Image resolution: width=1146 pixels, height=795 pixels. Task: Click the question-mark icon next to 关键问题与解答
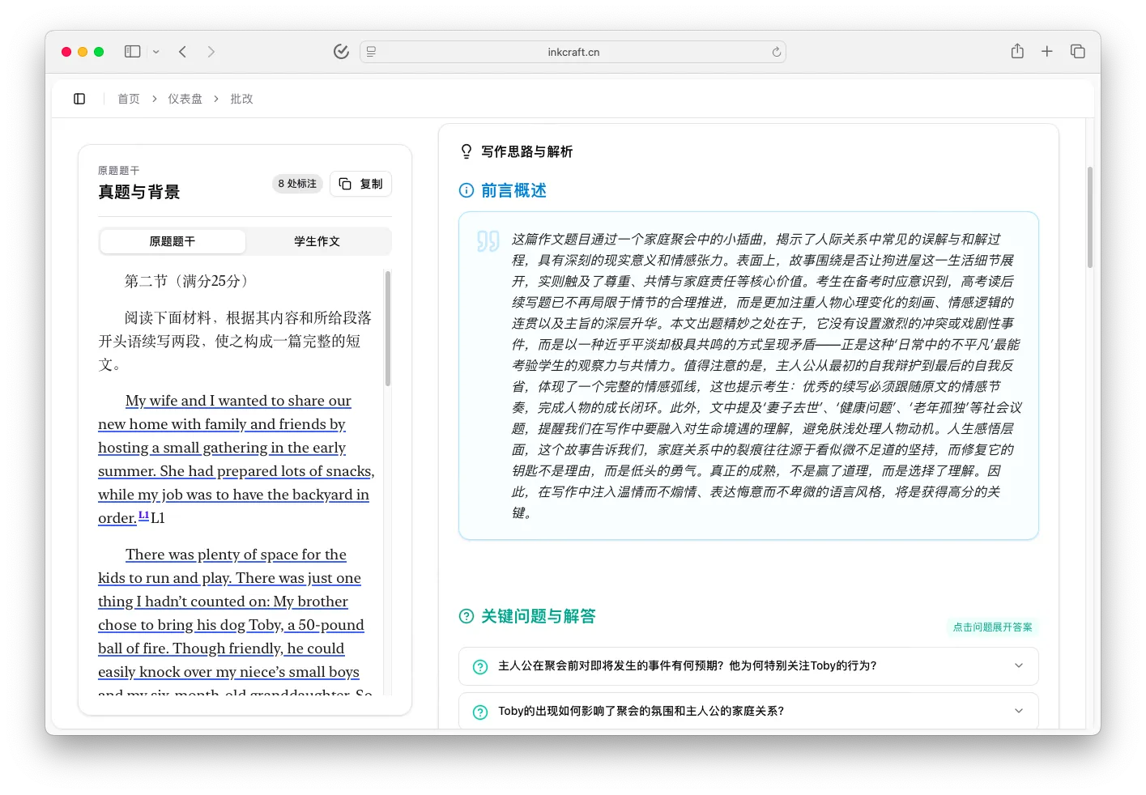466,616
